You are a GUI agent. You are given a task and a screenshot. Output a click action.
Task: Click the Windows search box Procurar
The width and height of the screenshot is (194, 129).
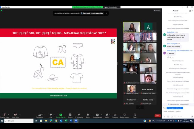(18, 121)
